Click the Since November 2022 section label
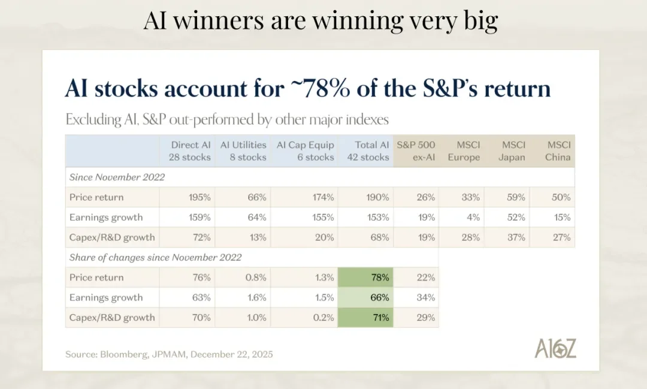647x389 pixels. [117, 177]
